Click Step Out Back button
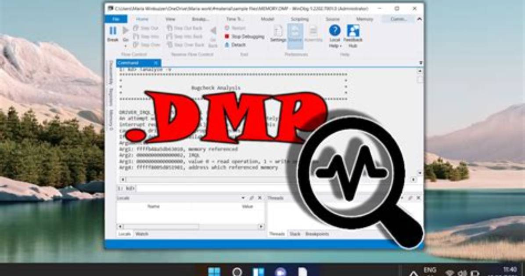The width and height of the screenshot is (525, 276). 184,28
